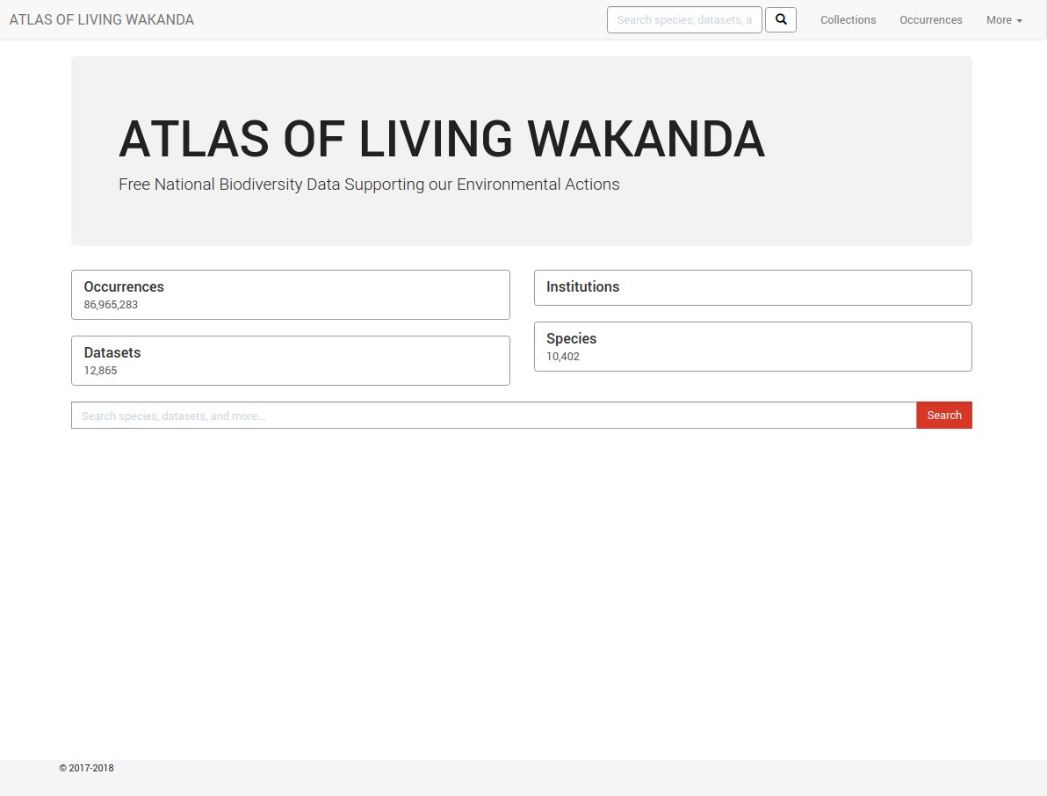
Task: Open the Datasets card
Action: [x=291, y=360]
